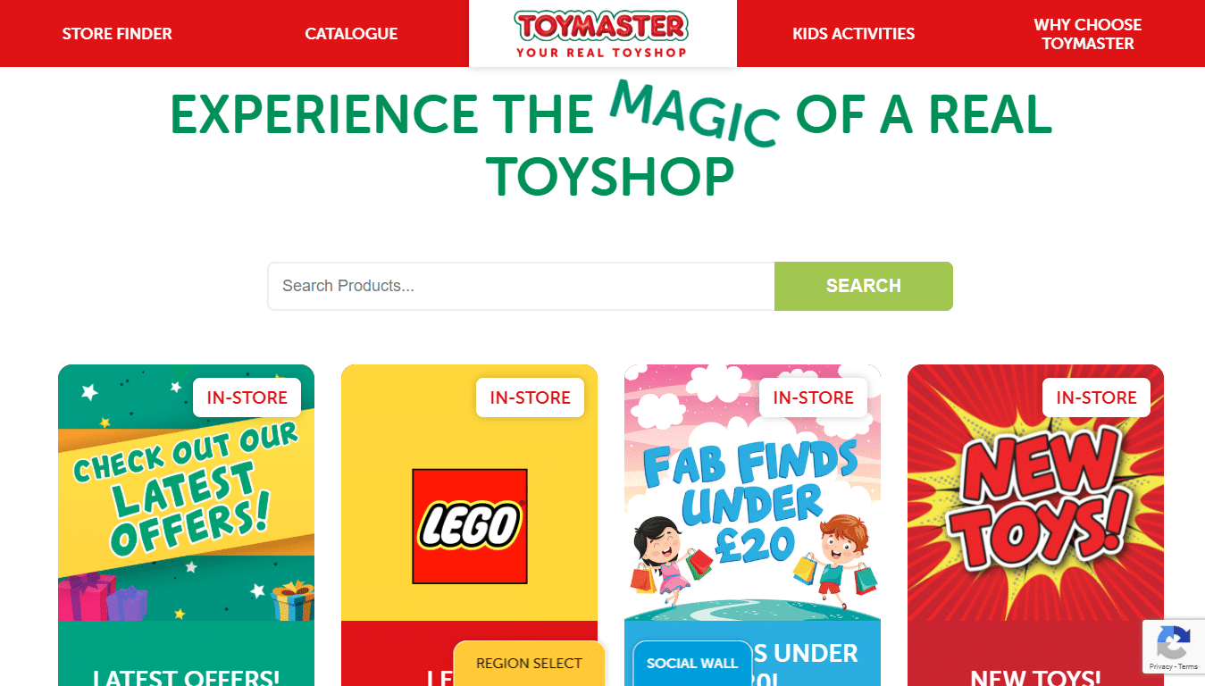
Task: Go to the Catalogue page
Action: pyautogui.click(x=351, y=34)
